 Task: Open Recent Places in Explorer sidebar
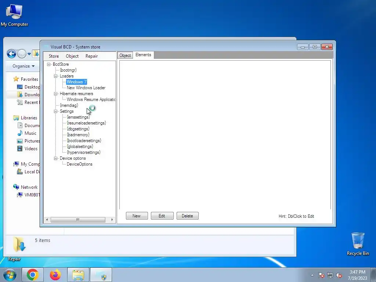pyautogui.click(x=28, y=102)
